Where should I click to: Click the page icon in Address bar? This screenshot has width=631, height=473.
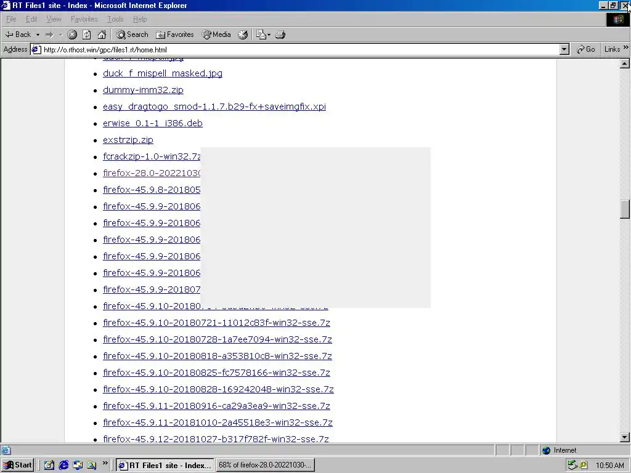(x=36, y=49)
